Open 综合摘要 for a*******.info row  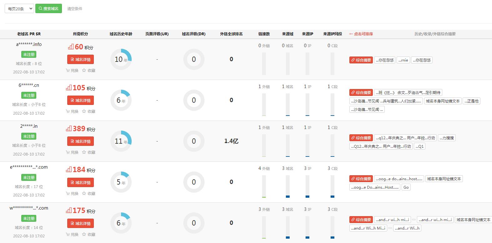click(x=361, y=60)
